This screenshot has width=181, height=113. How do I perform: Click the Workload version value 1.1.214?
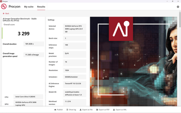pyautogui.click(x=75, y=102)
